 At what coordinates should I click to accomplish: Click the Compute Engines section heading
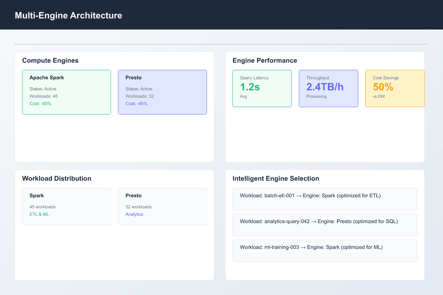pos(50,60)
